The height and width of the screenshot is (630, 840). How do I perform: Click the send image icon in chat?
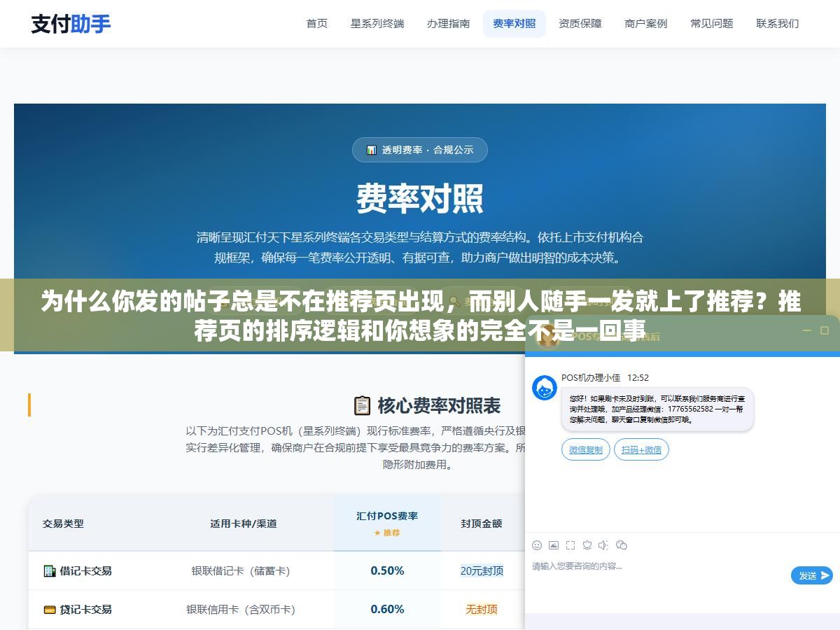point(554,545)
